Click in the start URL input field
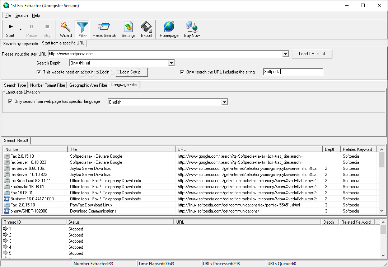This screenshot has height=267, width=388. pos(165,54)
